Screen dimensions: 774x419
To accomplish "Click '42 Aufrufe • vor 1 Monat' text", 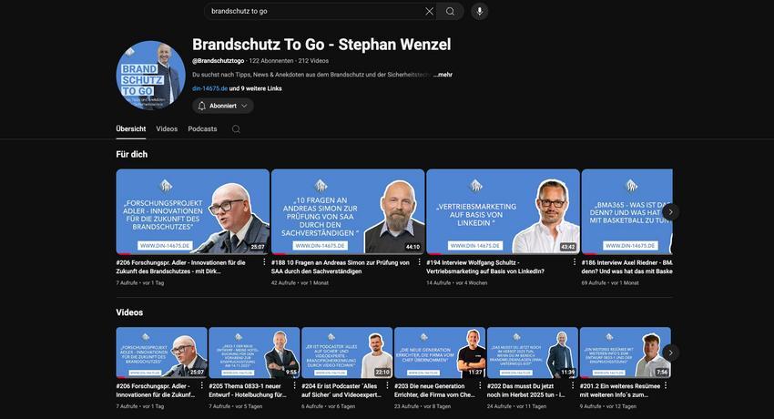I will pyautogui.click(x=300, y=282).
